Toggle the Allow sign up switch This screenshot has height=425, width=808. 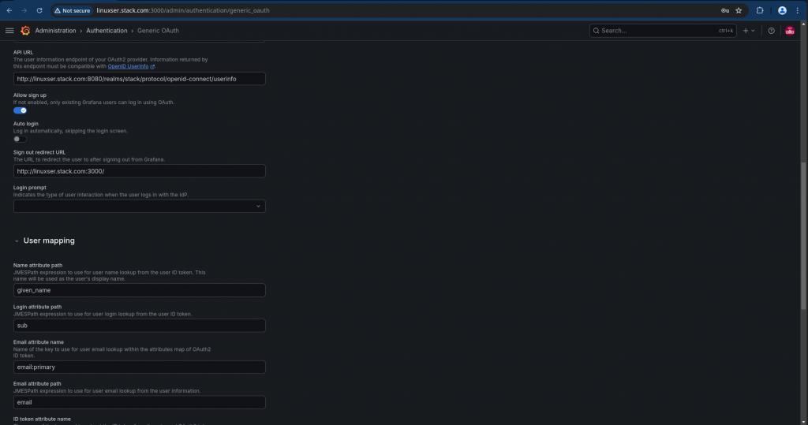pyautogui.click(x=20, y=110)
